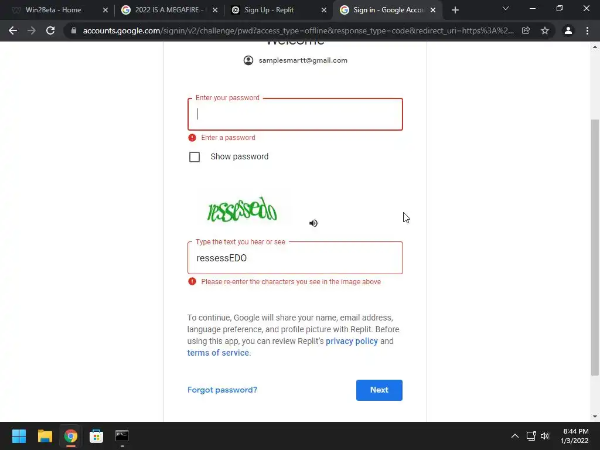Viewport: 600px width, 450px height.
Task: Play the captcha audio speaker icon
Action: pos(313,223)
